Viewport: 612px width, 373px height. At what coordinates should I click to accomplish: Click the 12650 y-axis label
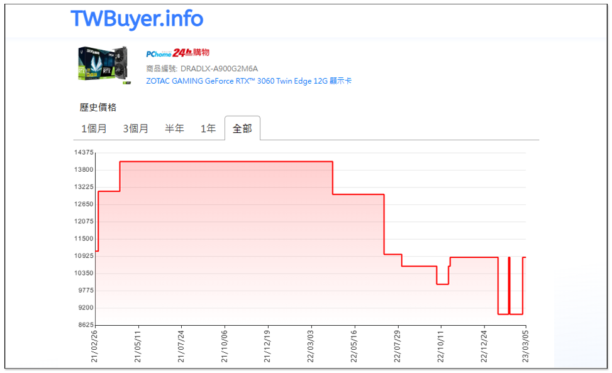tap(84, 204)
